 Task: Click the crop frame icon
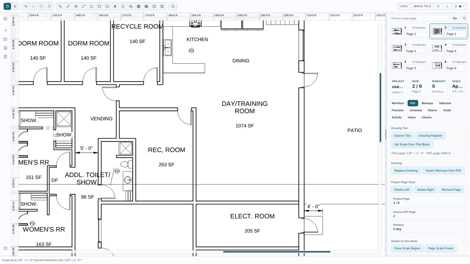162,6
